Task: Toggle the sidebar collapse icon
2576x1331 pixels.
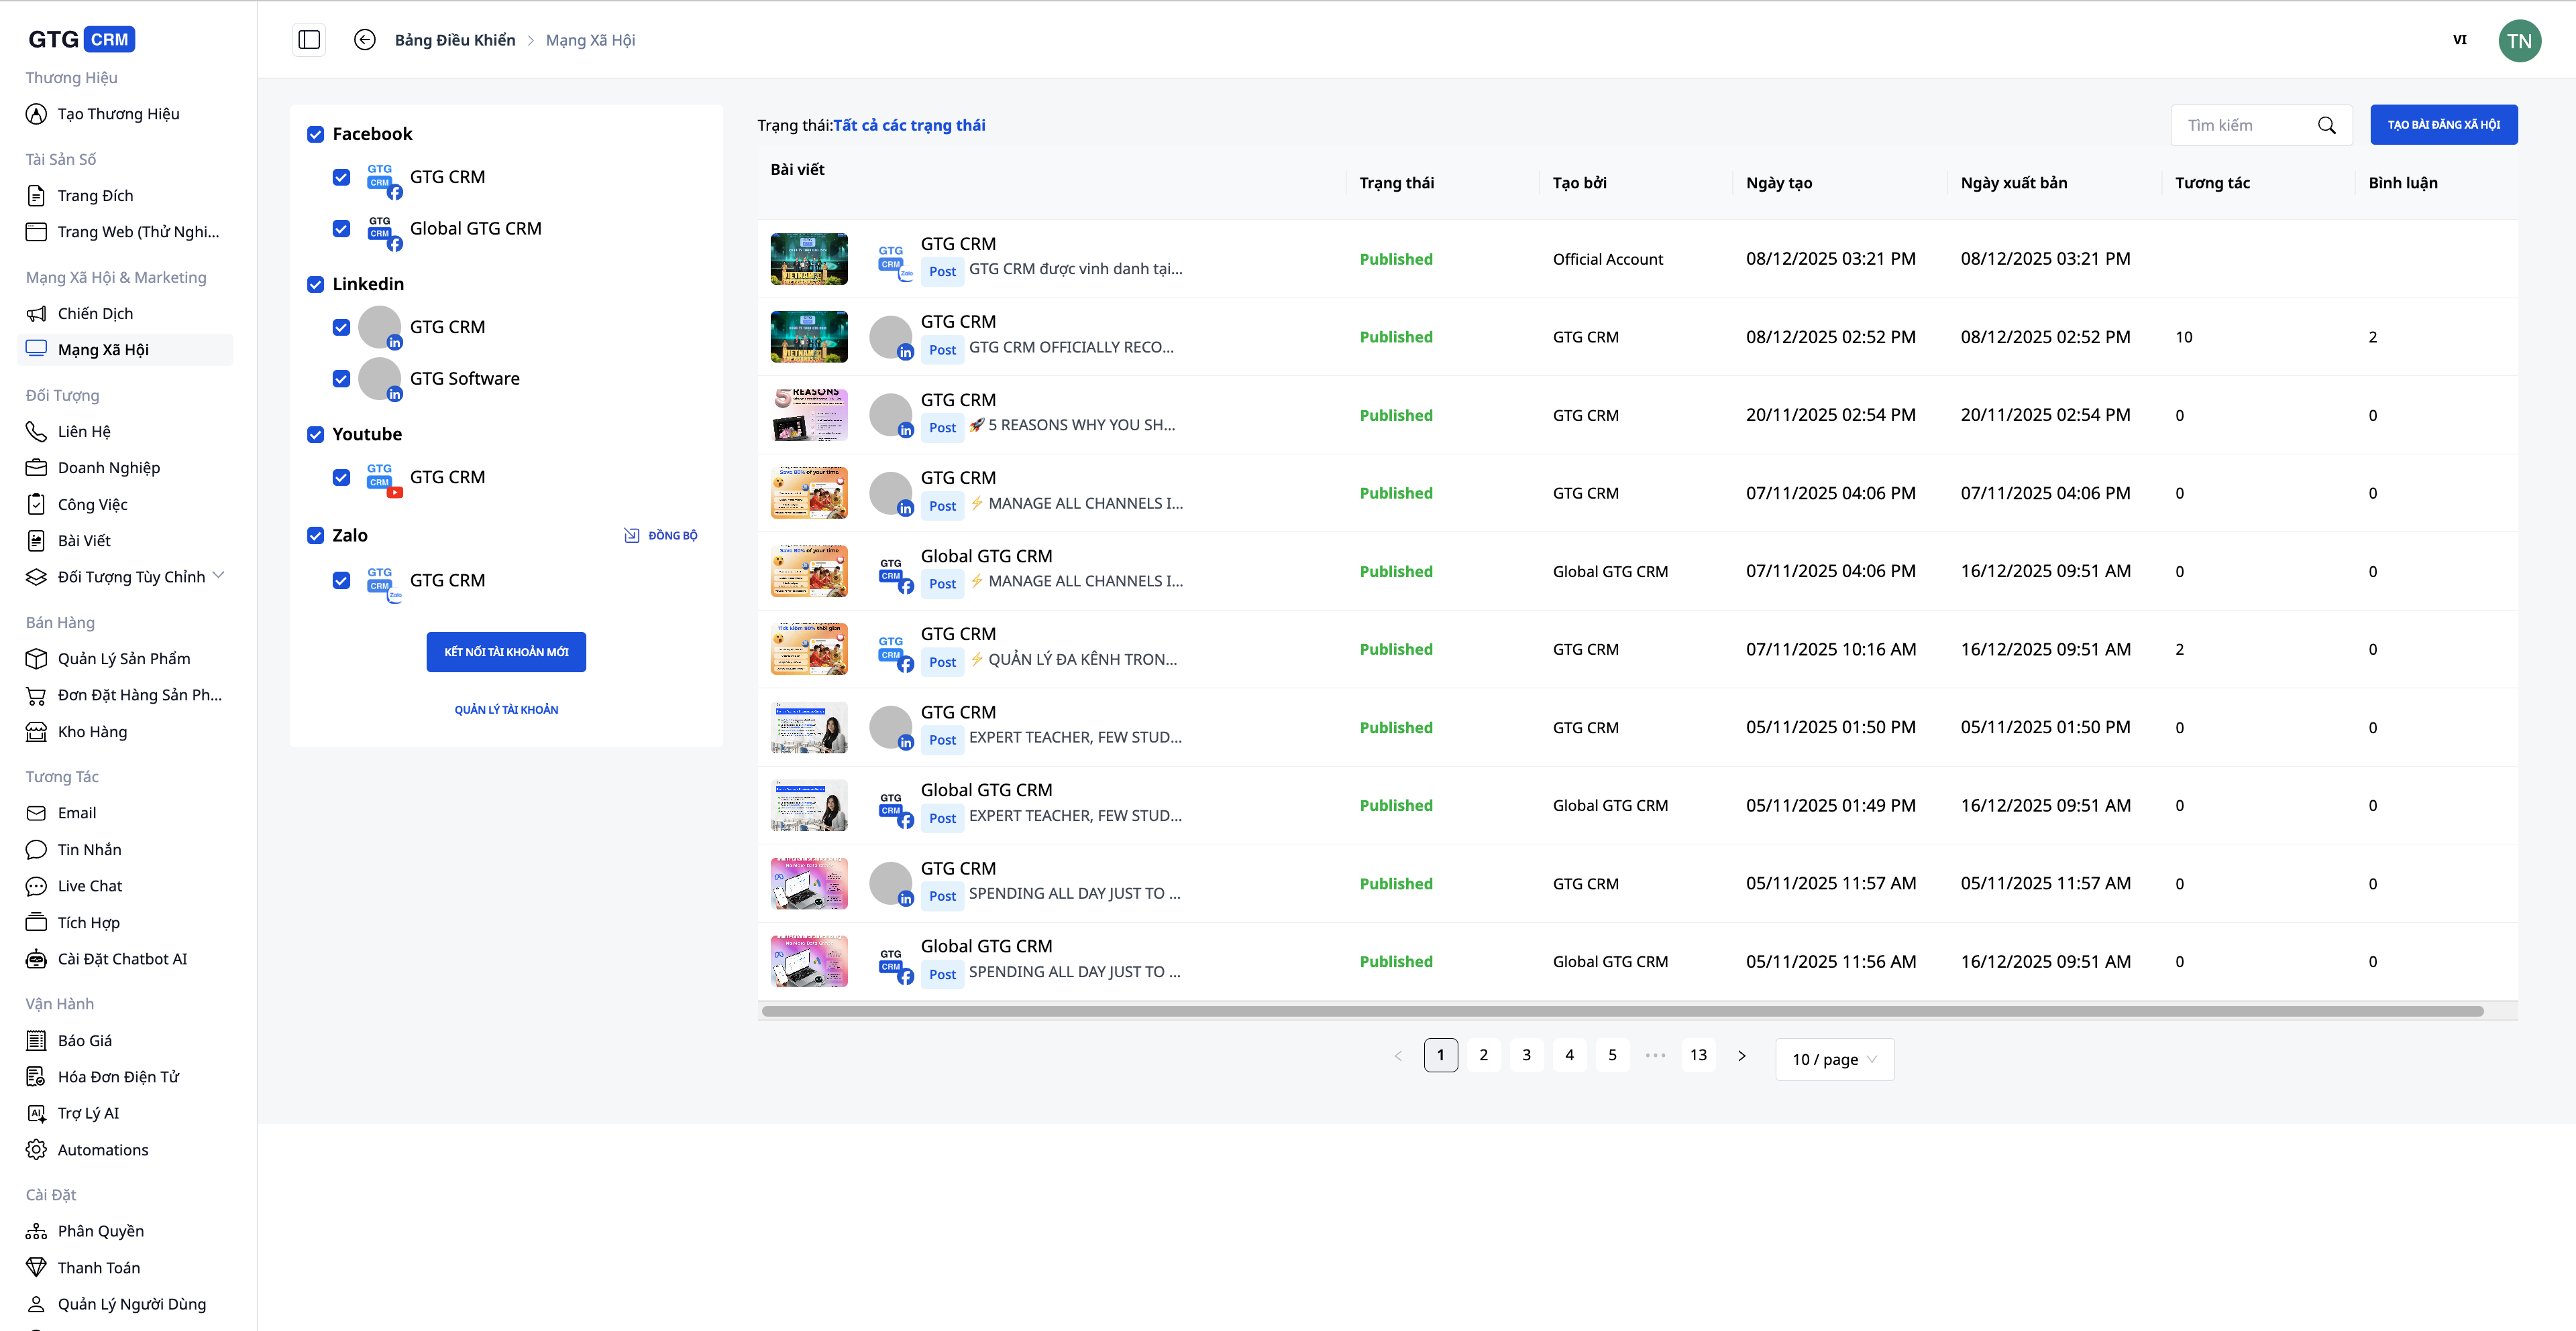Action: tap(309, 40)
